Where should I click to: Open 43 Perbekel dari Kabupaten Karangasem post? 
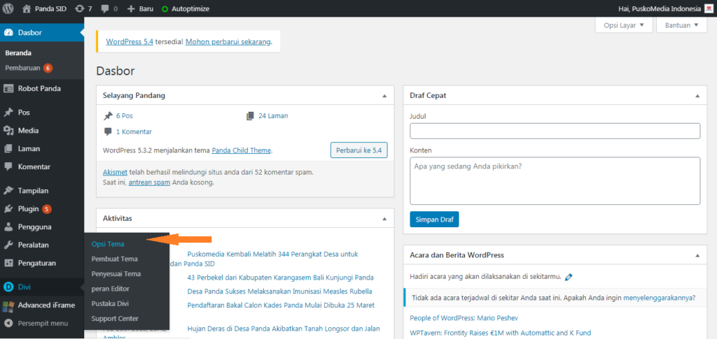[x=281, y=277]
